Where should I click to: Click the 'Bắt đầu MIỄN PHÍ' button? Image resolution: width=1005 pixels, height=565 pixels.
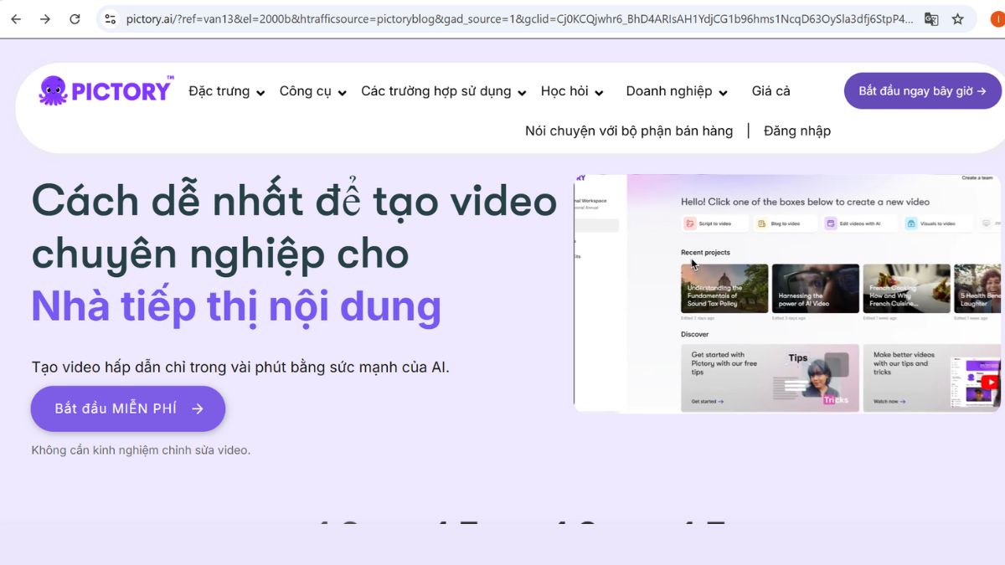point(127,408)
